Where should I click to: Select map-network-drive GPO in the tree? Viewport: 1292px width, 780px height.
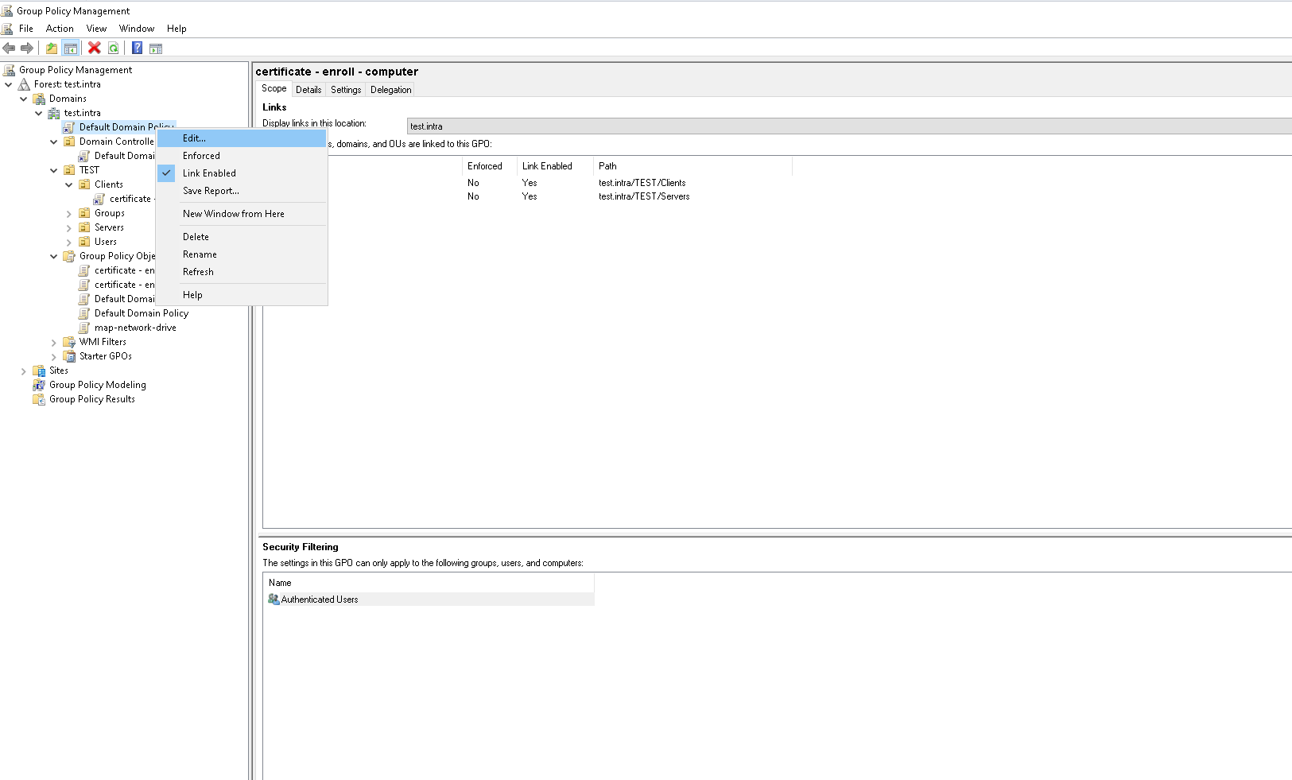(135, 328)
